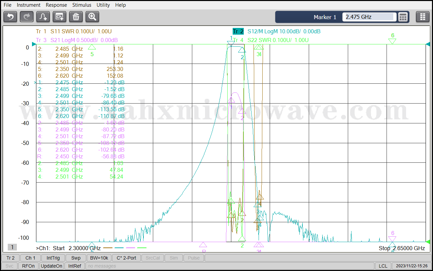Toggle the RFOn power button
Screen dimensions: 433x271
28,266
